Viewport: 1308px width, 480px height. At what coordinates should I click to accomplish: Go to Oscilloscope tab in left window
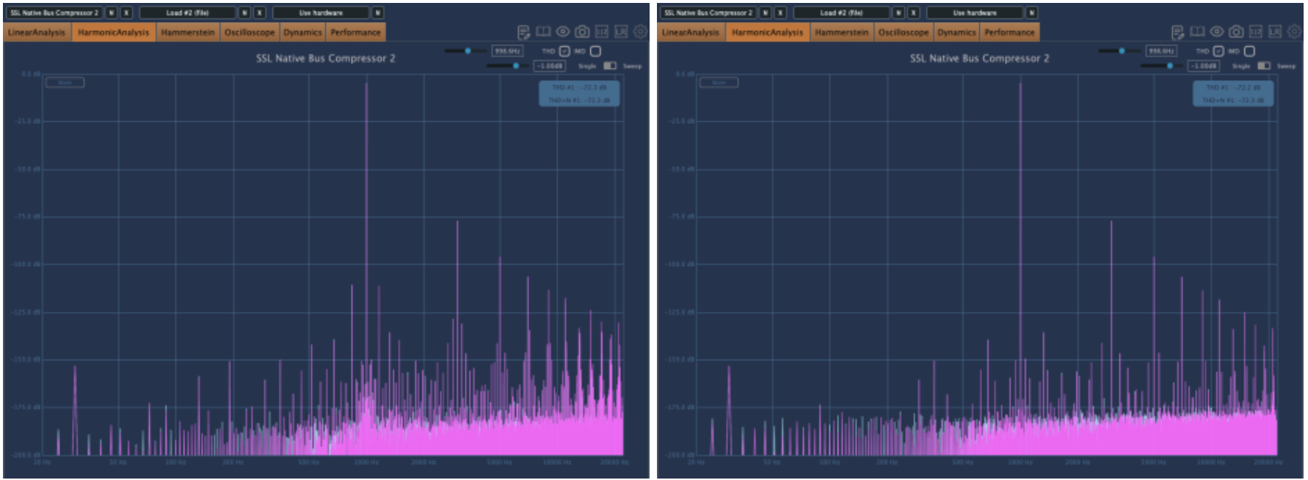[250, 32]
